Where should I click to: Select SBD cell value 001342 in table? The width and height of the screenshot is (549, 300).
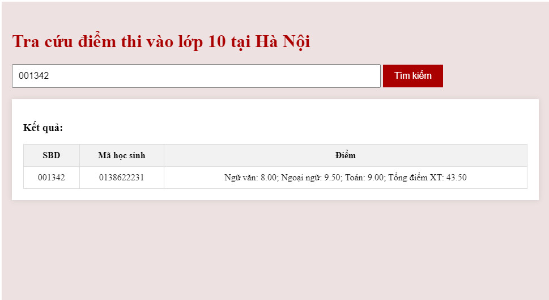tap(52, 178)
